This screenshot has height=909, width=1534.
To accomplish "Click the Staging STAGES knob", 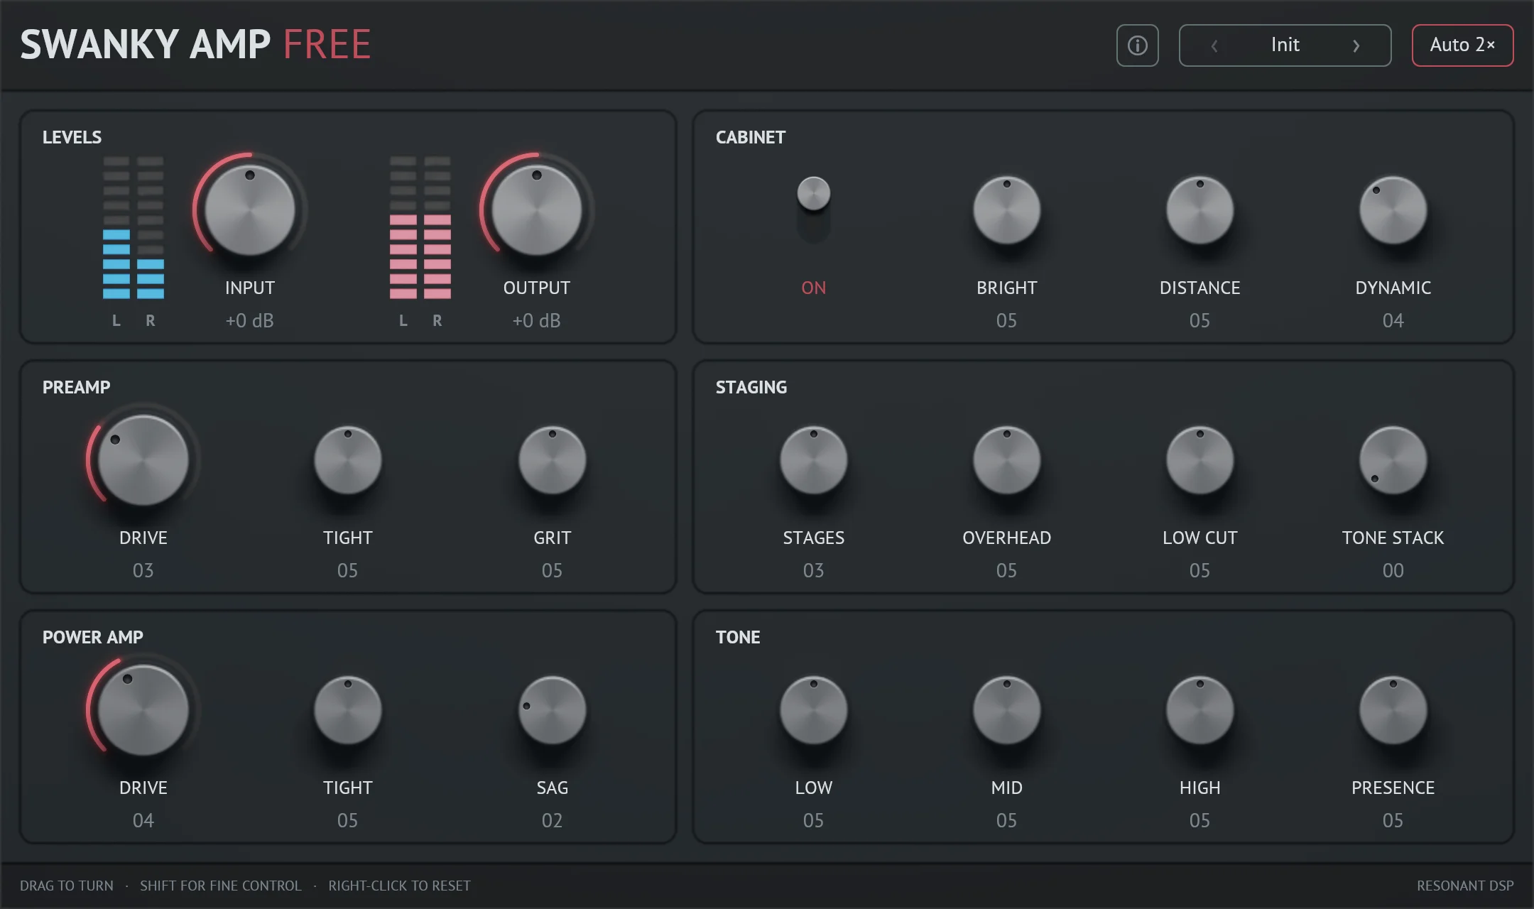I will pos(813,460).
